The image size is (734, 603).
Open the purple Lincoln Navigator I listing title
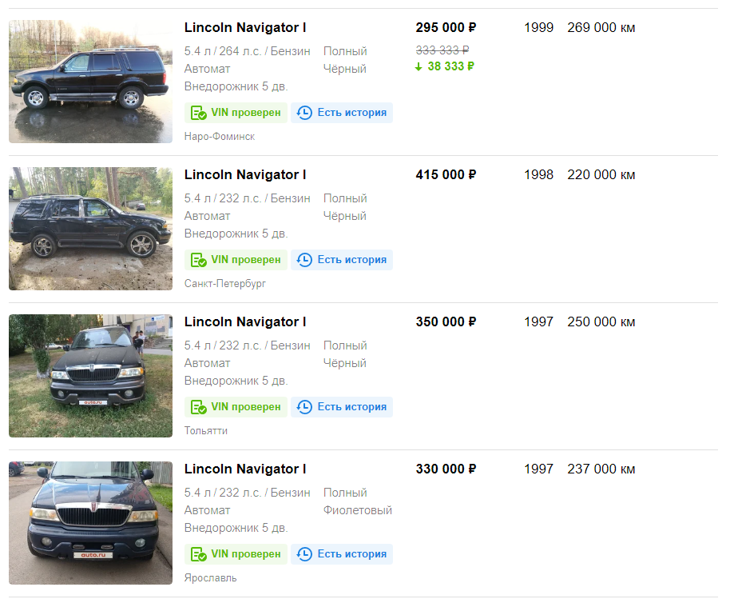[x=245, y=469]
